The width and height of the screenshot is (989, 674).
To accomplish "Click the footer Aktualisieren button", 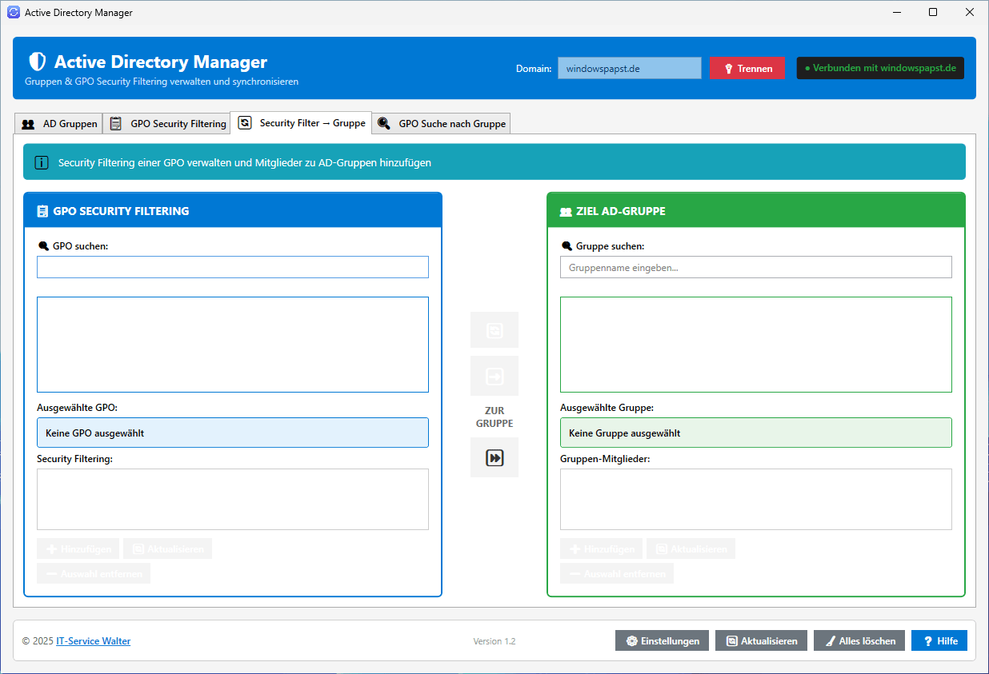I will (x=761, y=641).
